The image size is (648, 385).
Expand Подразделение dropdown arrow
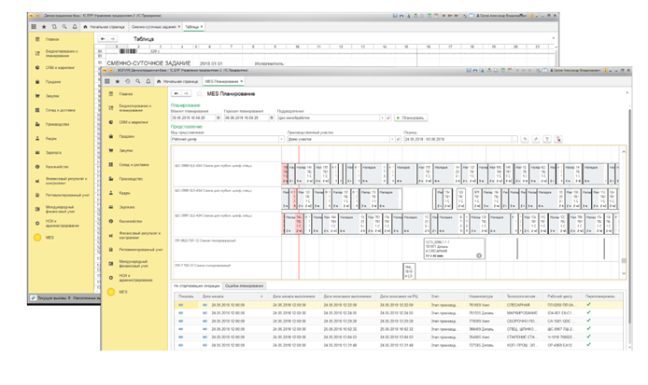(382, 118)
